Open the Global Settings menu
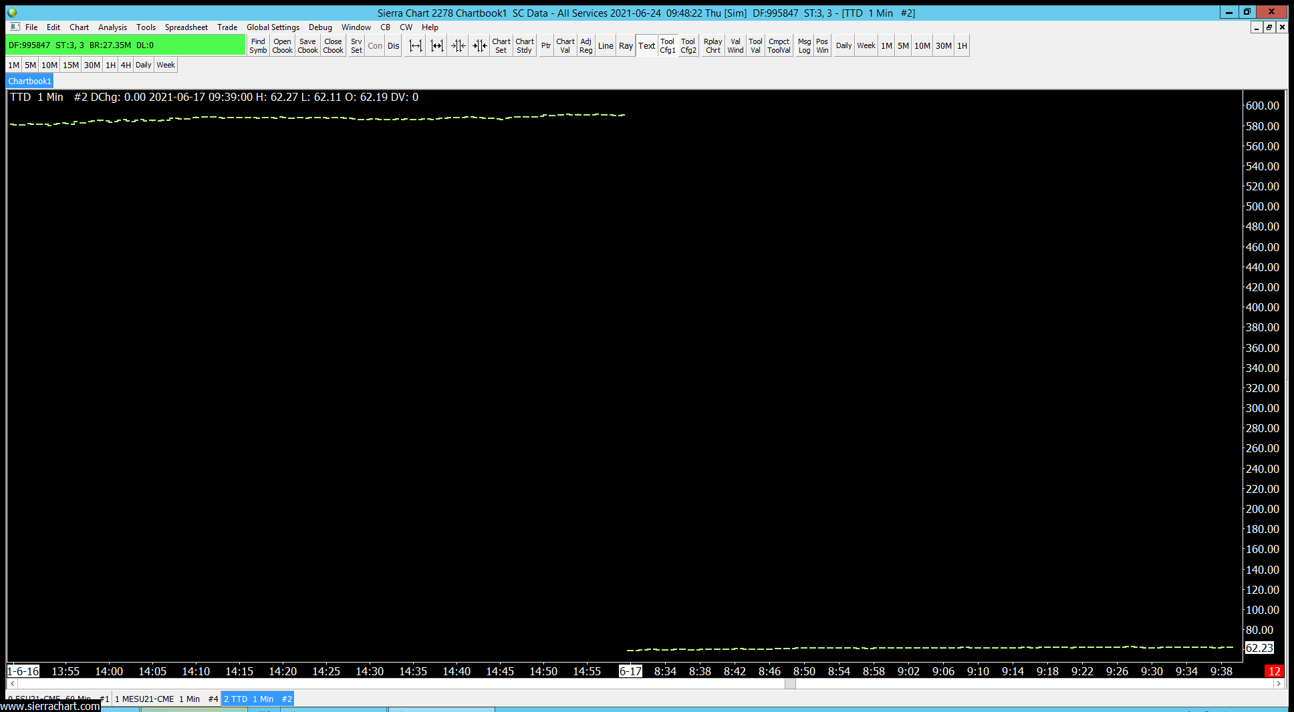 click(273, 27)
